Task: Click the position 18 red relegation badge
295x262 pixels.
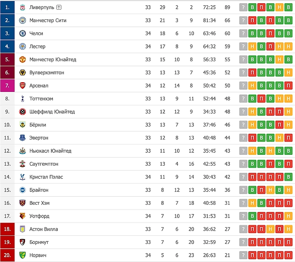Action: pos(7,229)
